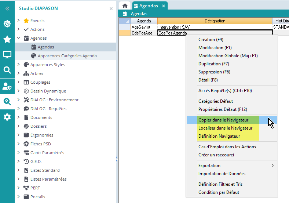Click the magnifier search icon in sidebar
Image resolution: width=289 pixels, height=203 pixels.
pyautogui.click(x=7, y=70)
